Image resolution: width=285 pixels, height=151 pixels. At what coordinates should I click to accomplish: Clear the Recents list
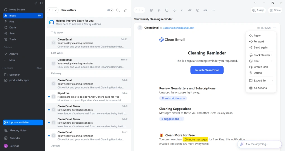39,68
